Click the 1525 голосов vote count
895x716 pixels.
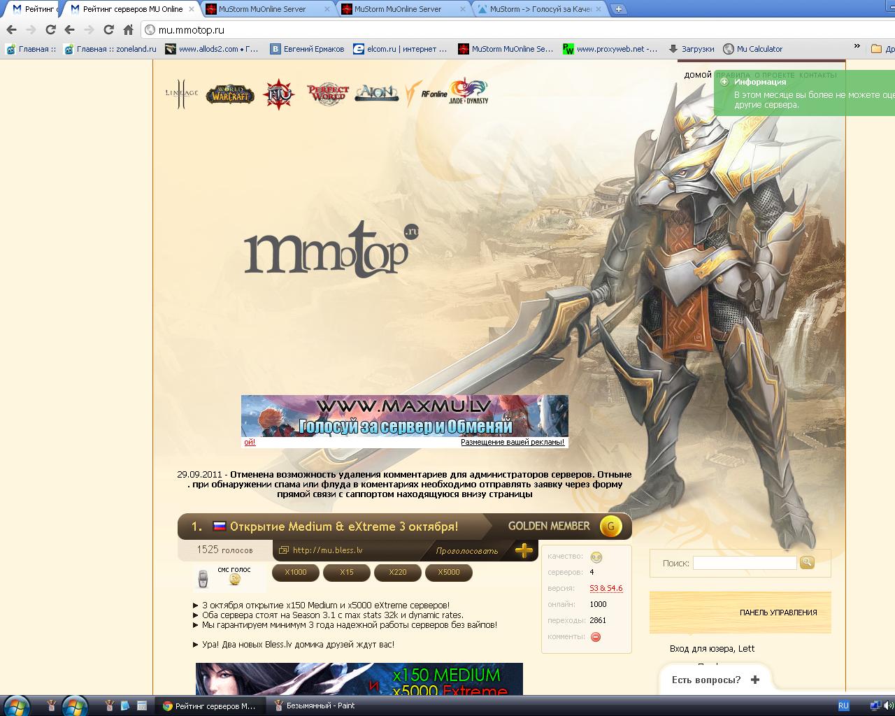point(224,550)
